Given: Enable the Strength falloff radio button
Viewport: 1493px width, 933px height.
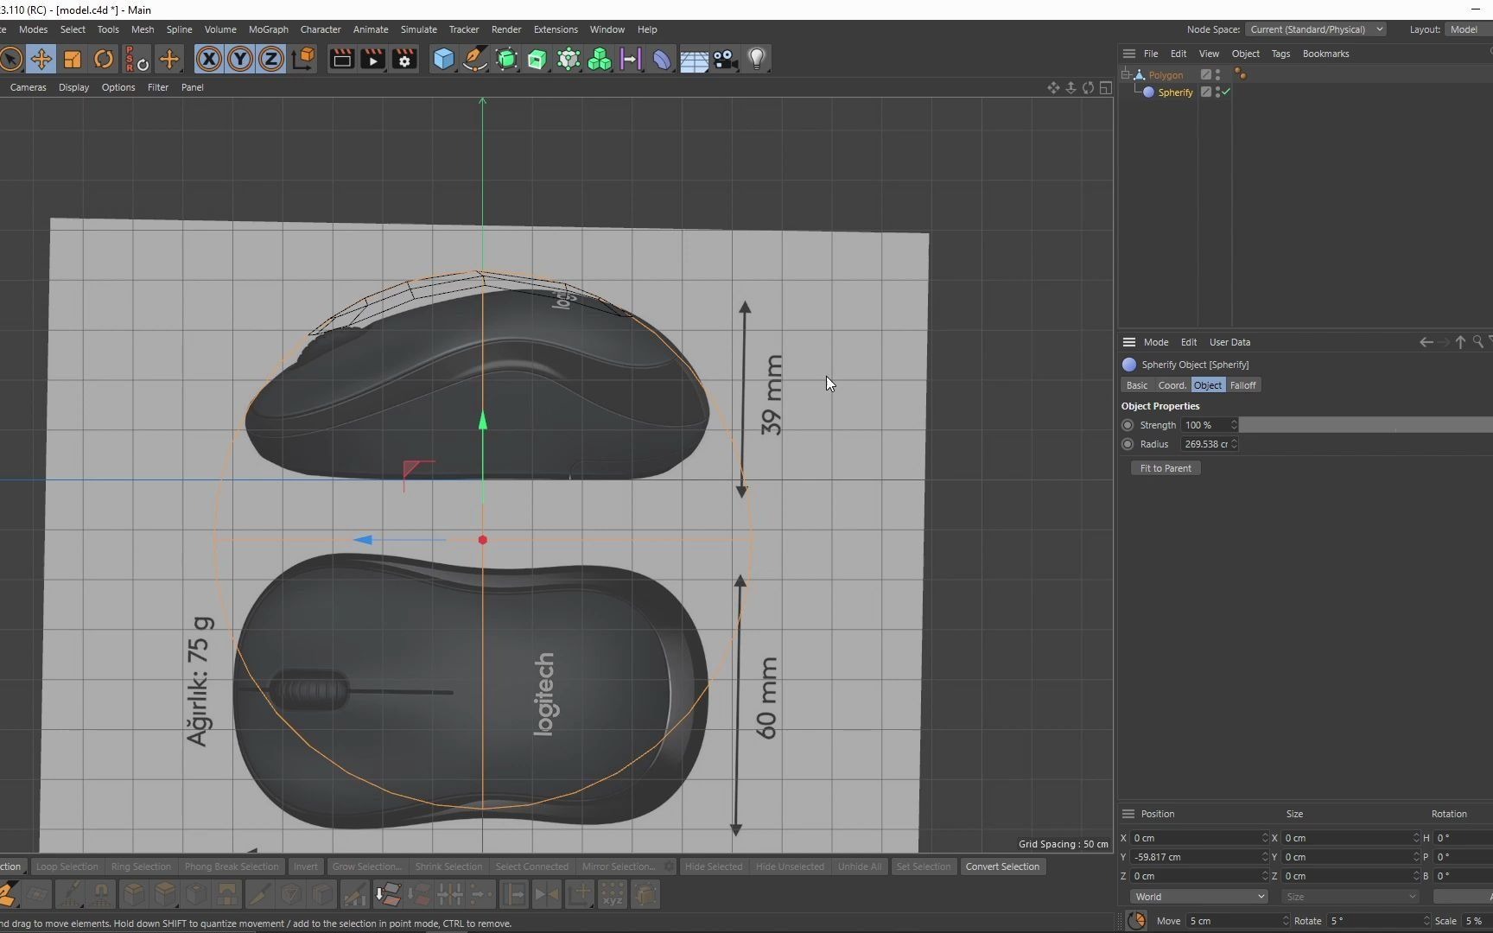Looking at the screenshot, I should [1129, 425].
